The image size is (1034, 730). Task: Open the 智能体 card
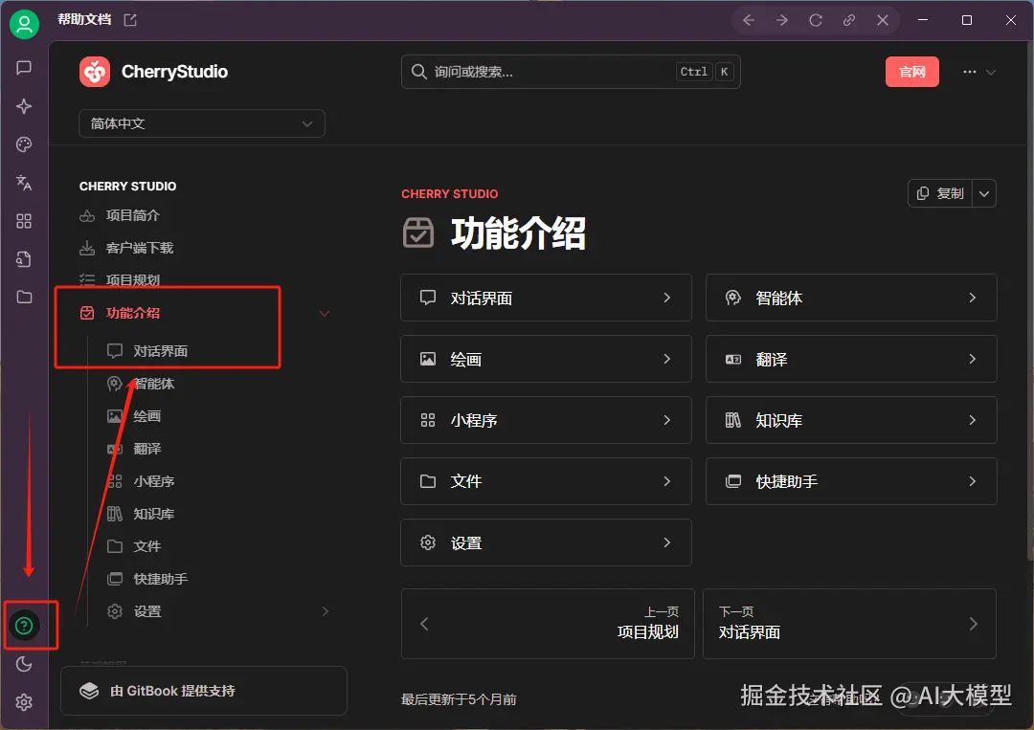851,298
